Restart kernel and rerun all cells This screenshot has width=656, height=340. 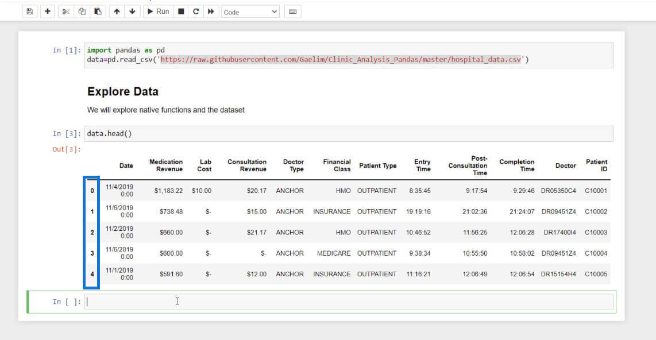tap(211, 11)
